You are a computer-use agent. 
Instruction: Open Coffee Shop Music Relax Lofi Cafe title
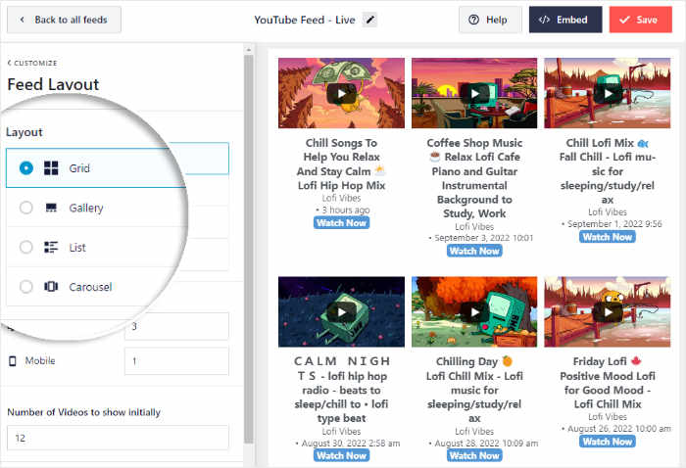tap(474, 178)
